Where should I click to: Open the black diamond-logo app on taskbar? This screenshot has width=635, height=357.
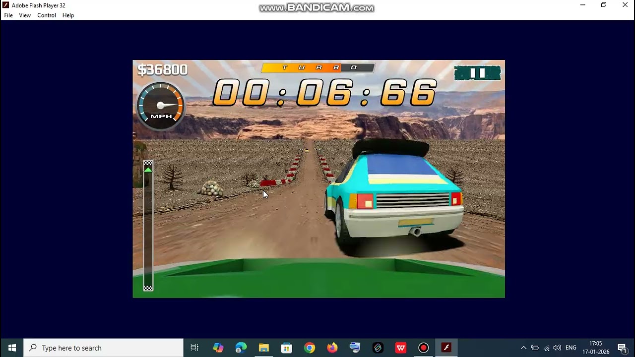(378, 348)
